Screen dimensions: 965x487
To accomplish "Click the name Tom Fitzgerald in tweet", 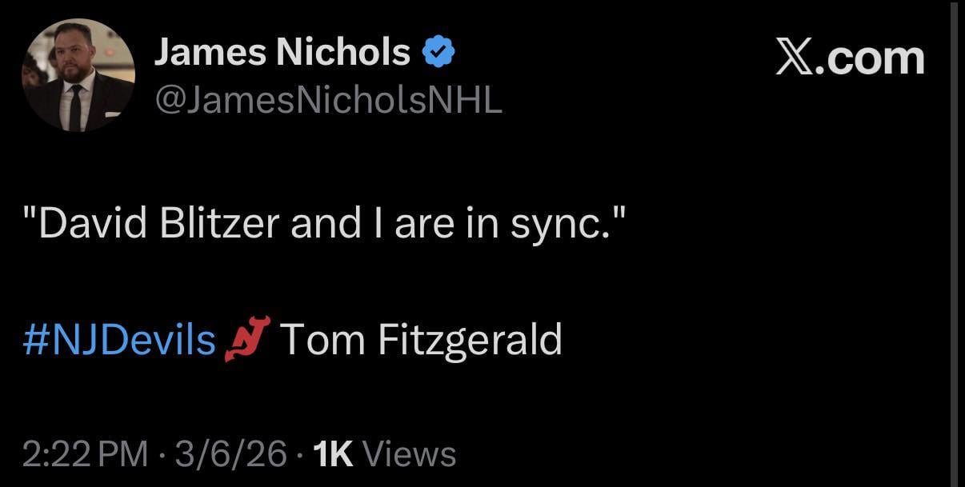I will [x=422, y=340].
